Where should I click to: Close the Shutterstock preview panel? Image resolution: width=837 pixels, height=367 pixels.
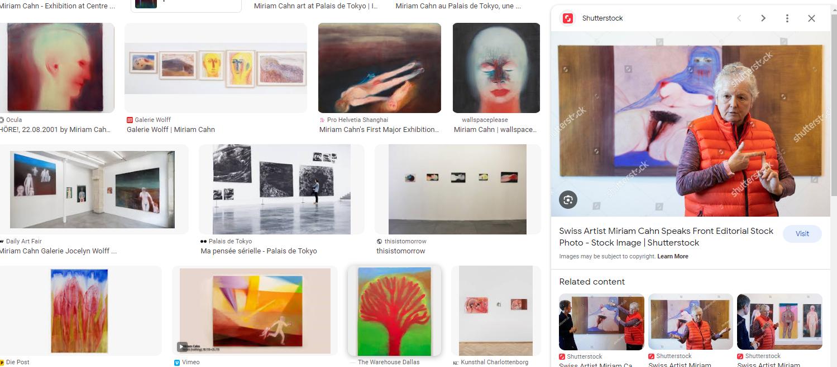811,18
